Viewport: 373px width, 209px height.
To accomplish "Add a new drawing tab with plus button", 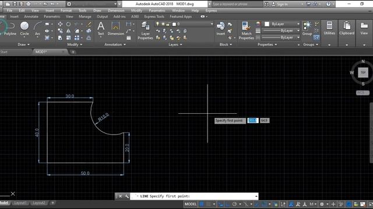I will (73, 52).
